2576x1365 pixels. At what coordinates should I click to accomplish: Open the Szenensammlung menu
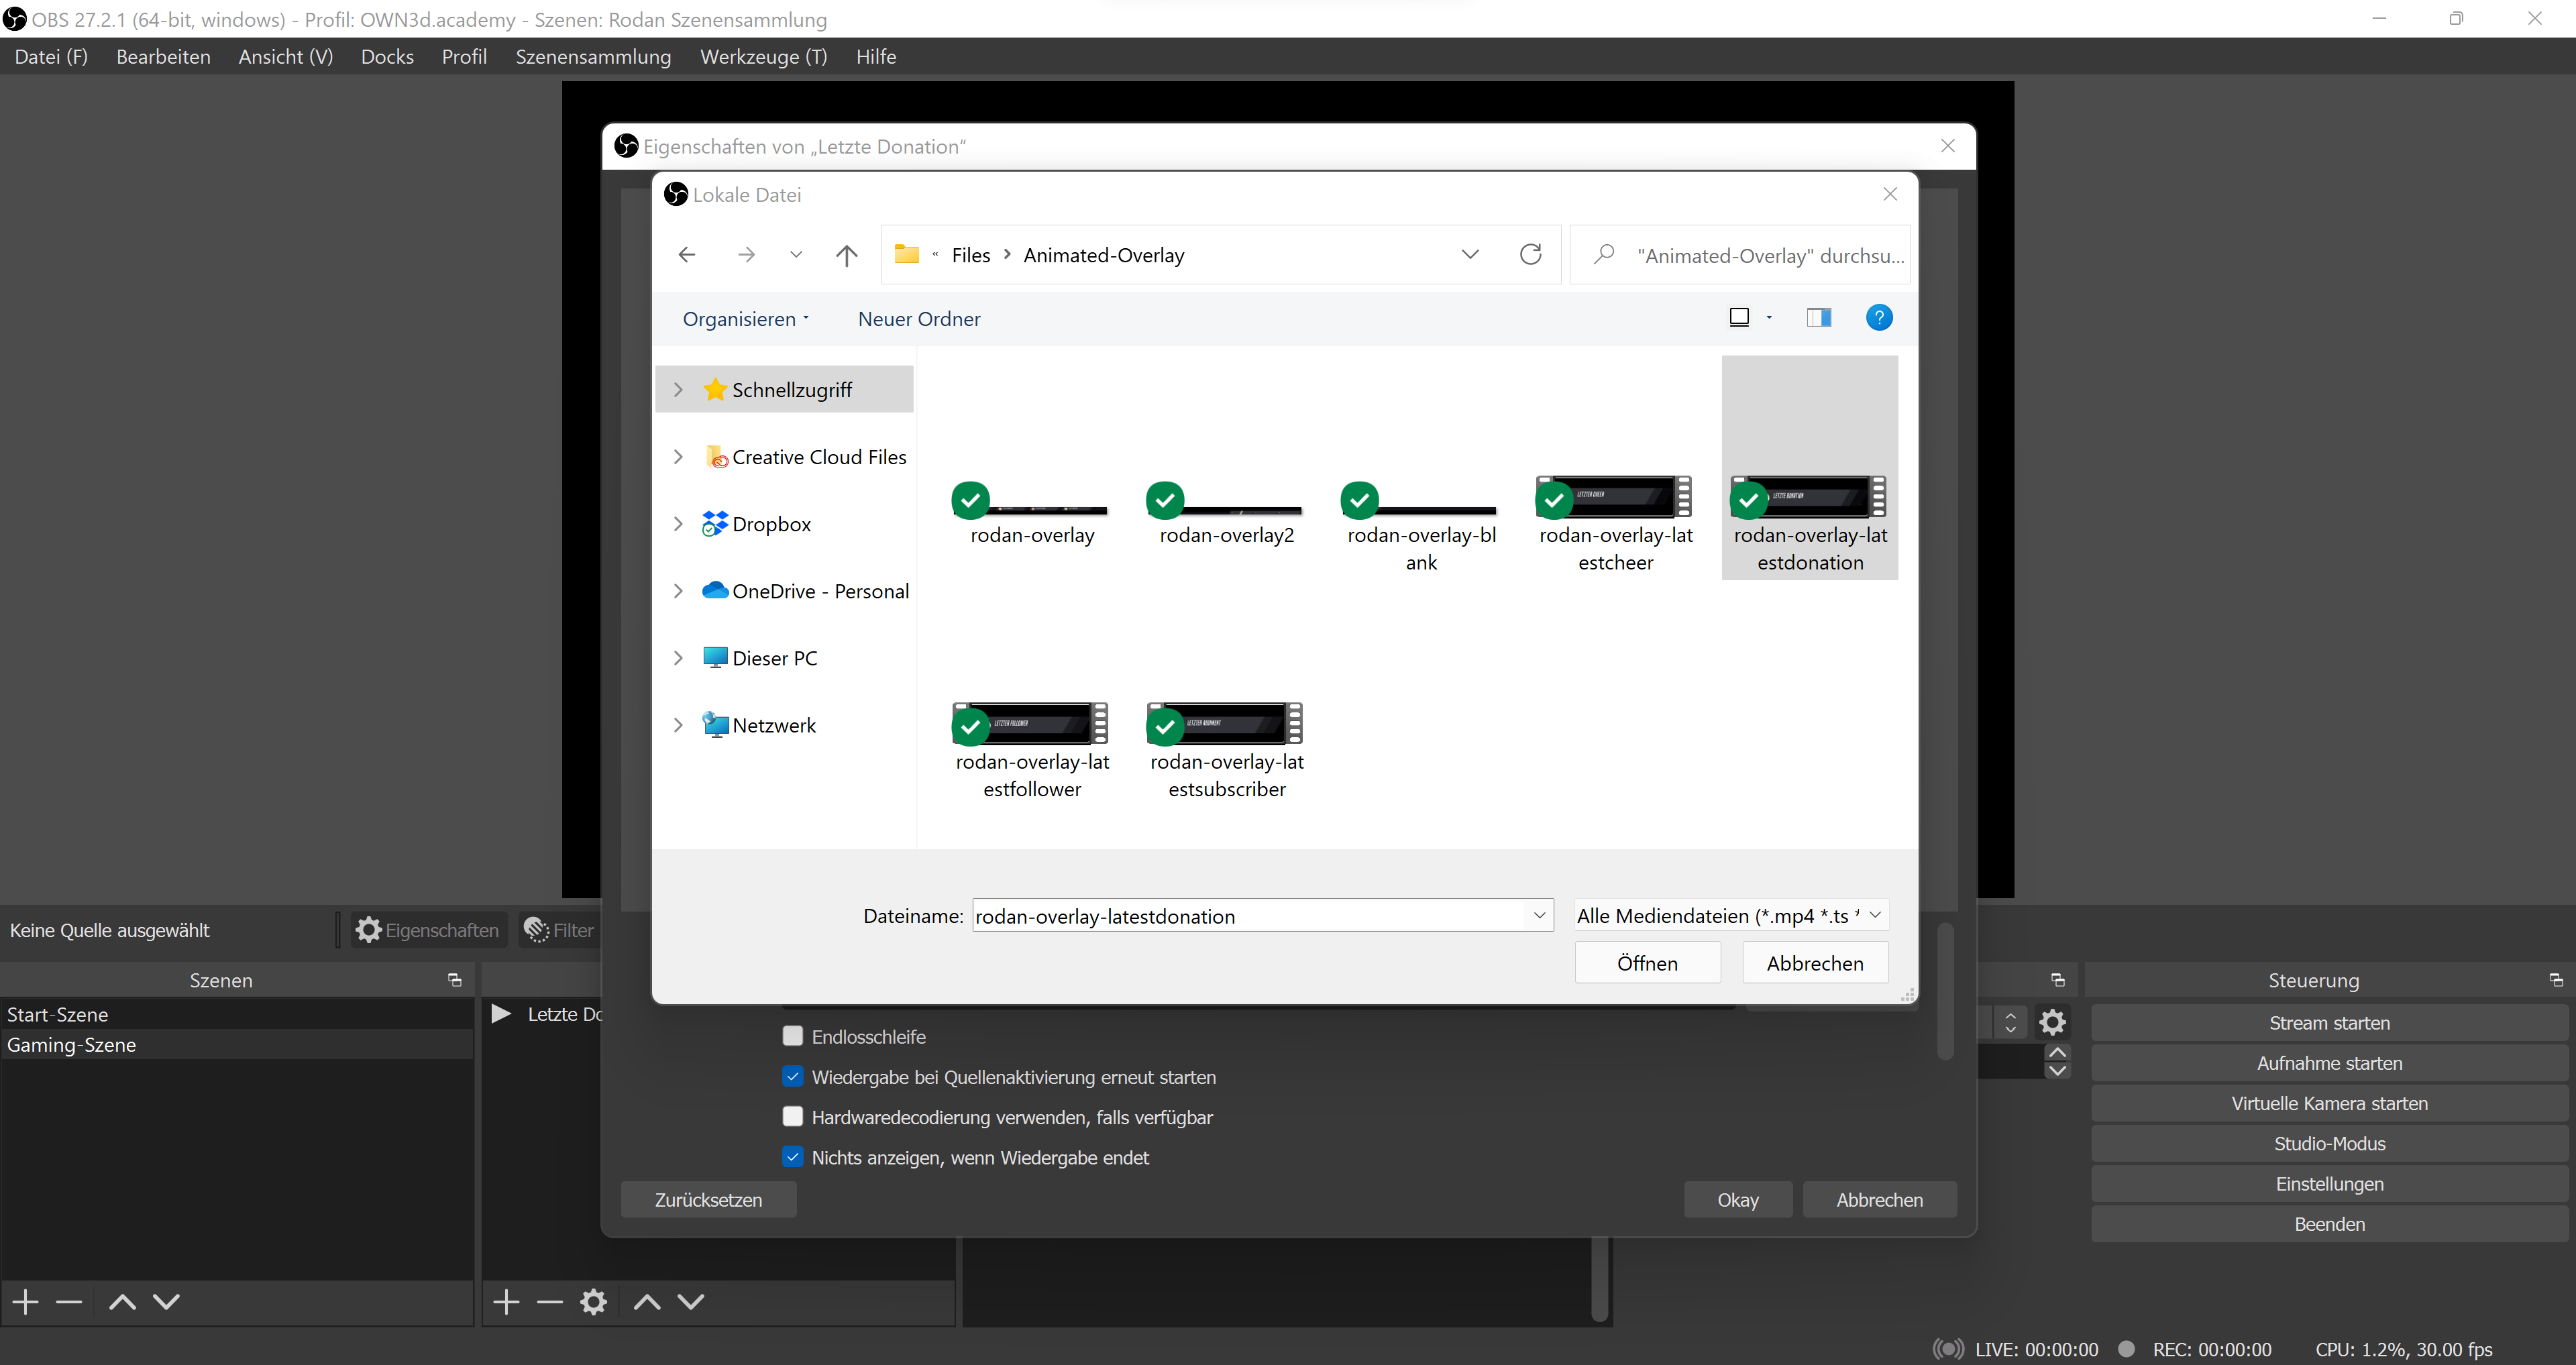593,57
